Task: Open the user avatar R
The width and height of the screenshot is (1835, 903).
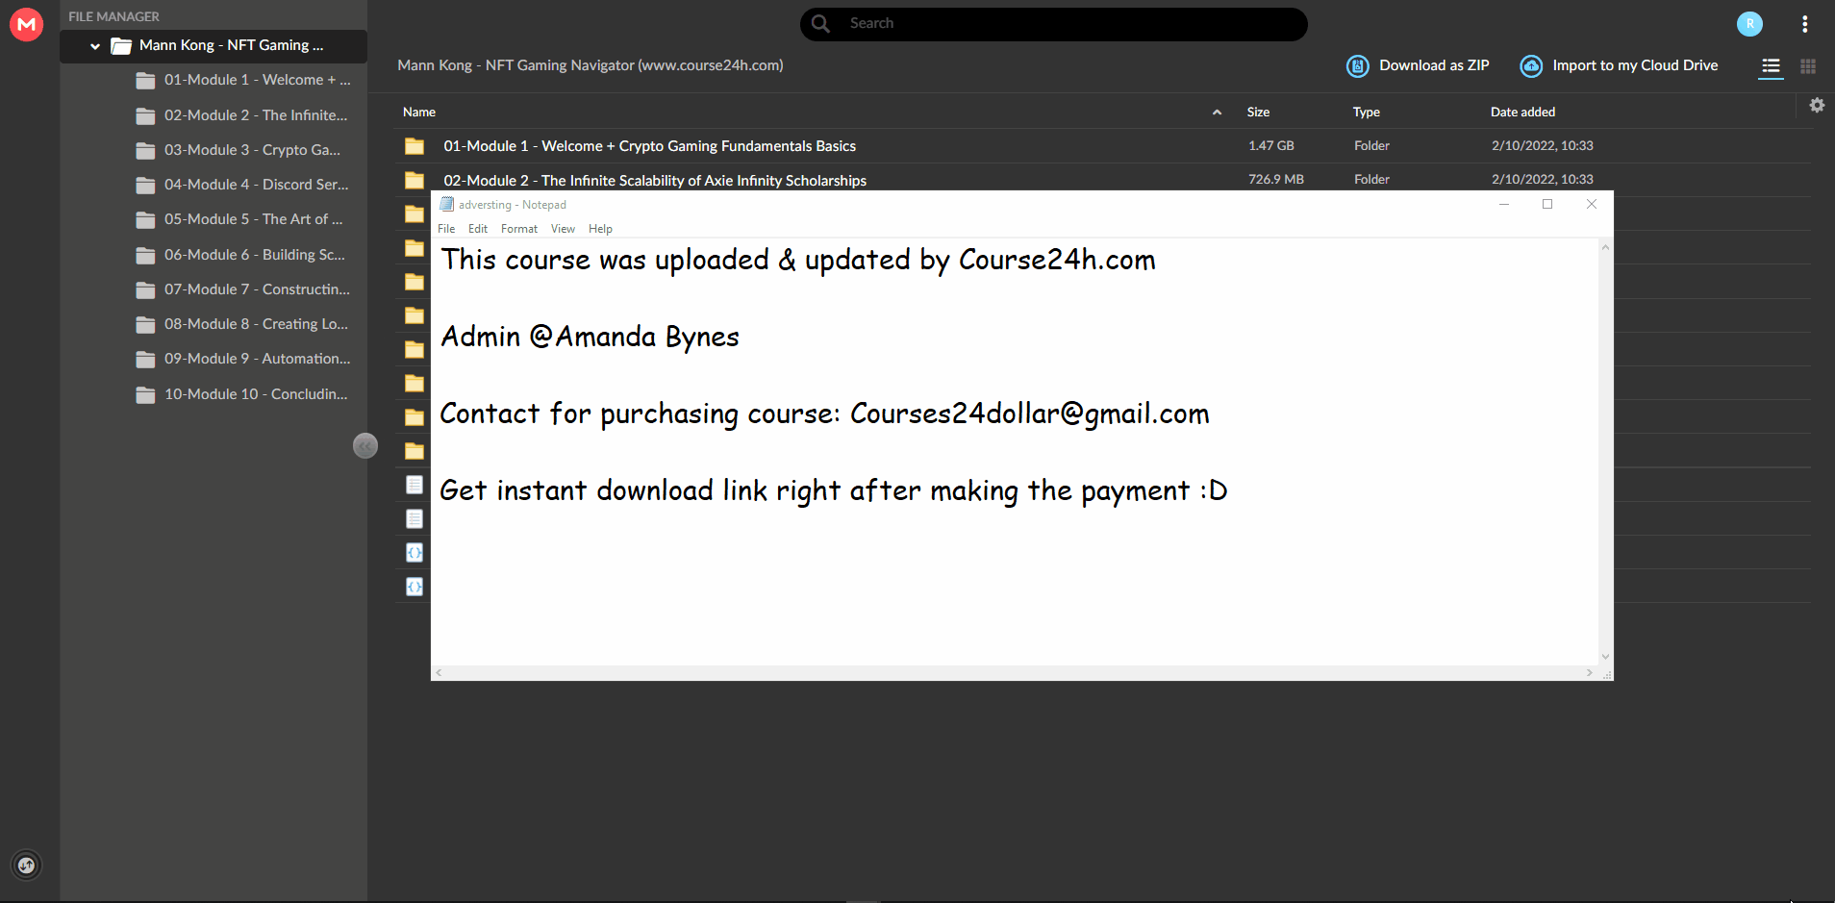Action: pyautogui.click(x=1749, y=24)
